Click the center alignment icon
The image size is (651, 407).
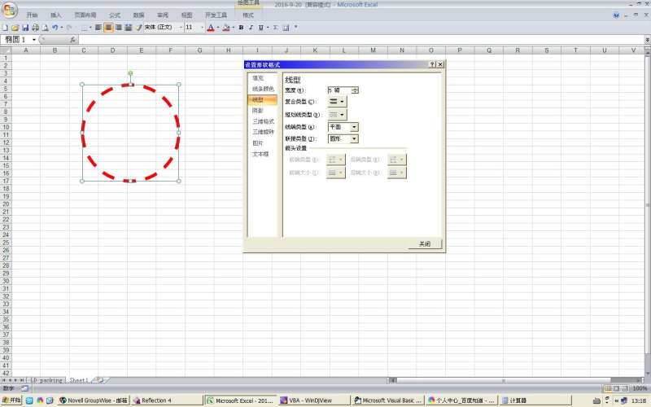pos(108,28)
